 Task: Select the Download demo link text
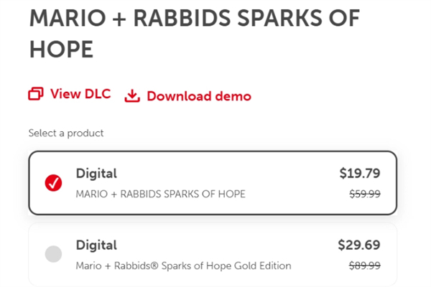199,96
